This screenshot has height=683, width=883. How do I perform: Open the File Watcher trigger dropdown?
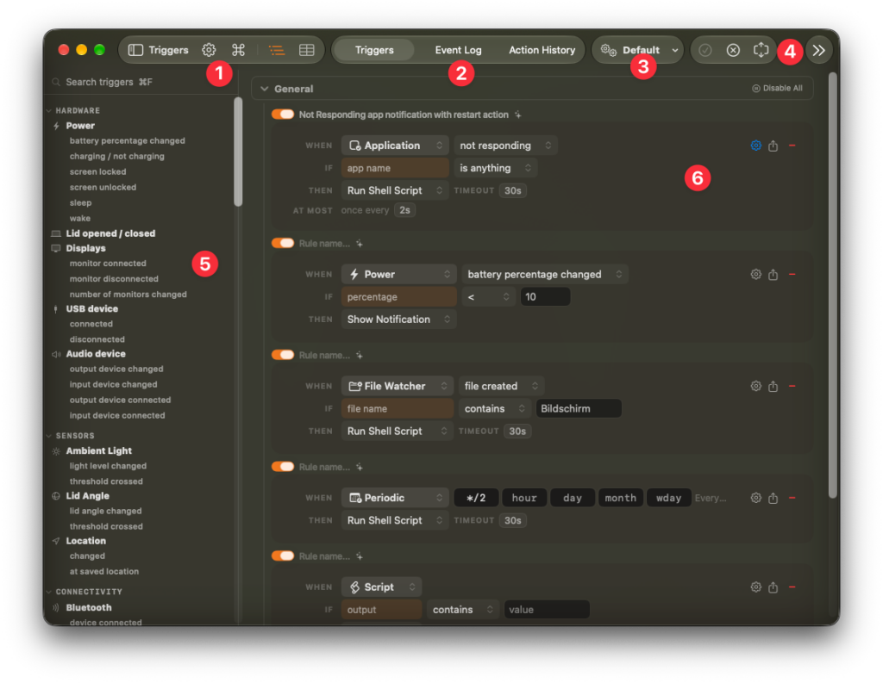[397, 387]
